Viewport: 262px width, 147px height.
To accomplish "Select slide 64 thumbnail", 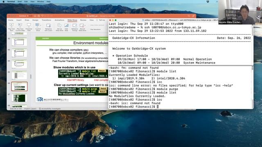I will point(19,64).
